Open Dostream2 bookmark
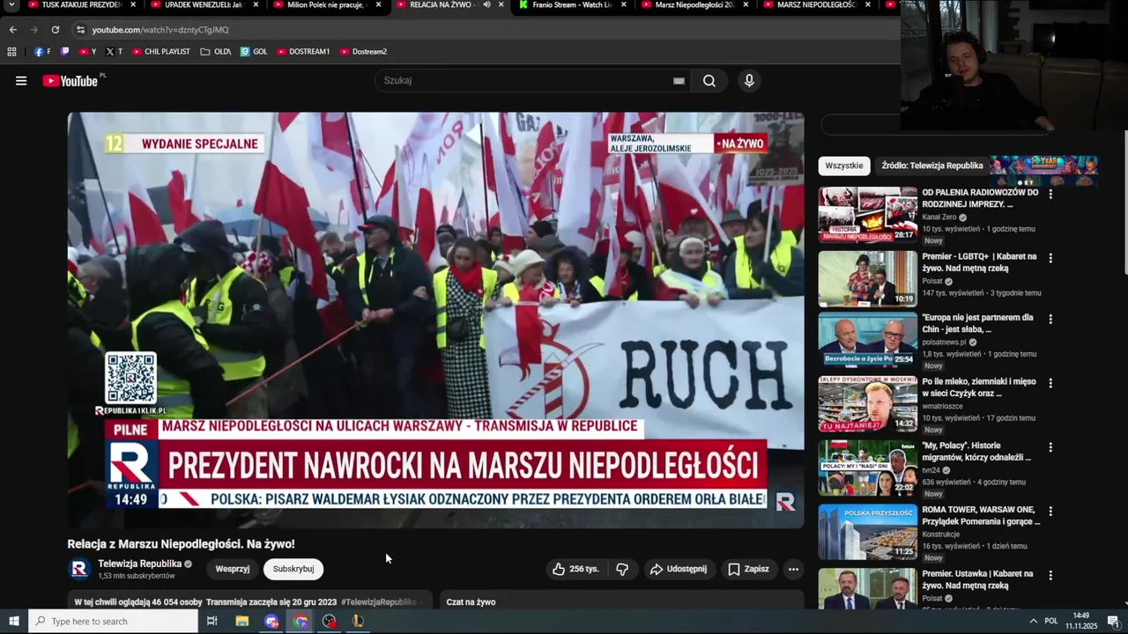The image size is (1128, 634). point(363,52)
